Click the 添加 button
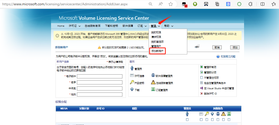279x125 pixels. 235,47
